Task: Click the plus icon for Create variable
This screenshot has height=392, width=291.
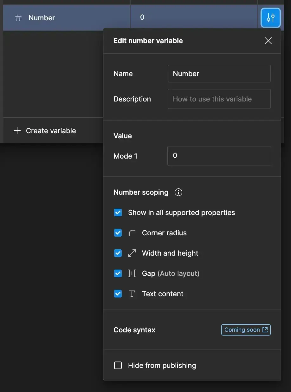Action: (x=17, y=131)
